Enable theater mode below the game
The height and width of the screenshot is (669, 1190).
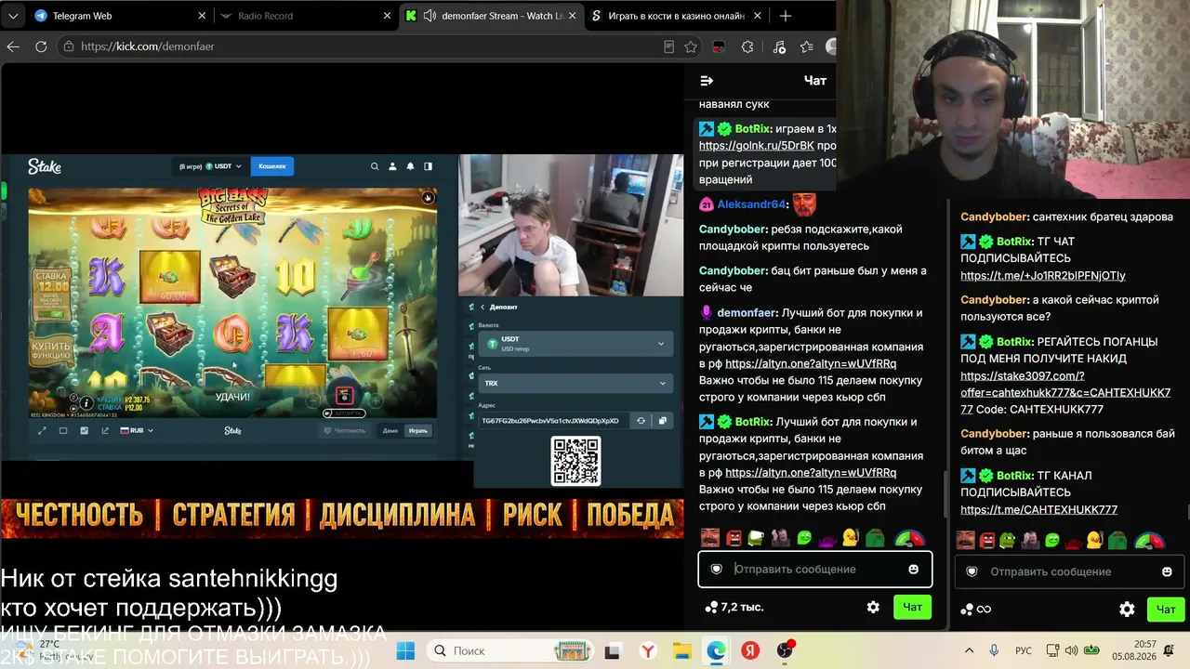point(63,430)
